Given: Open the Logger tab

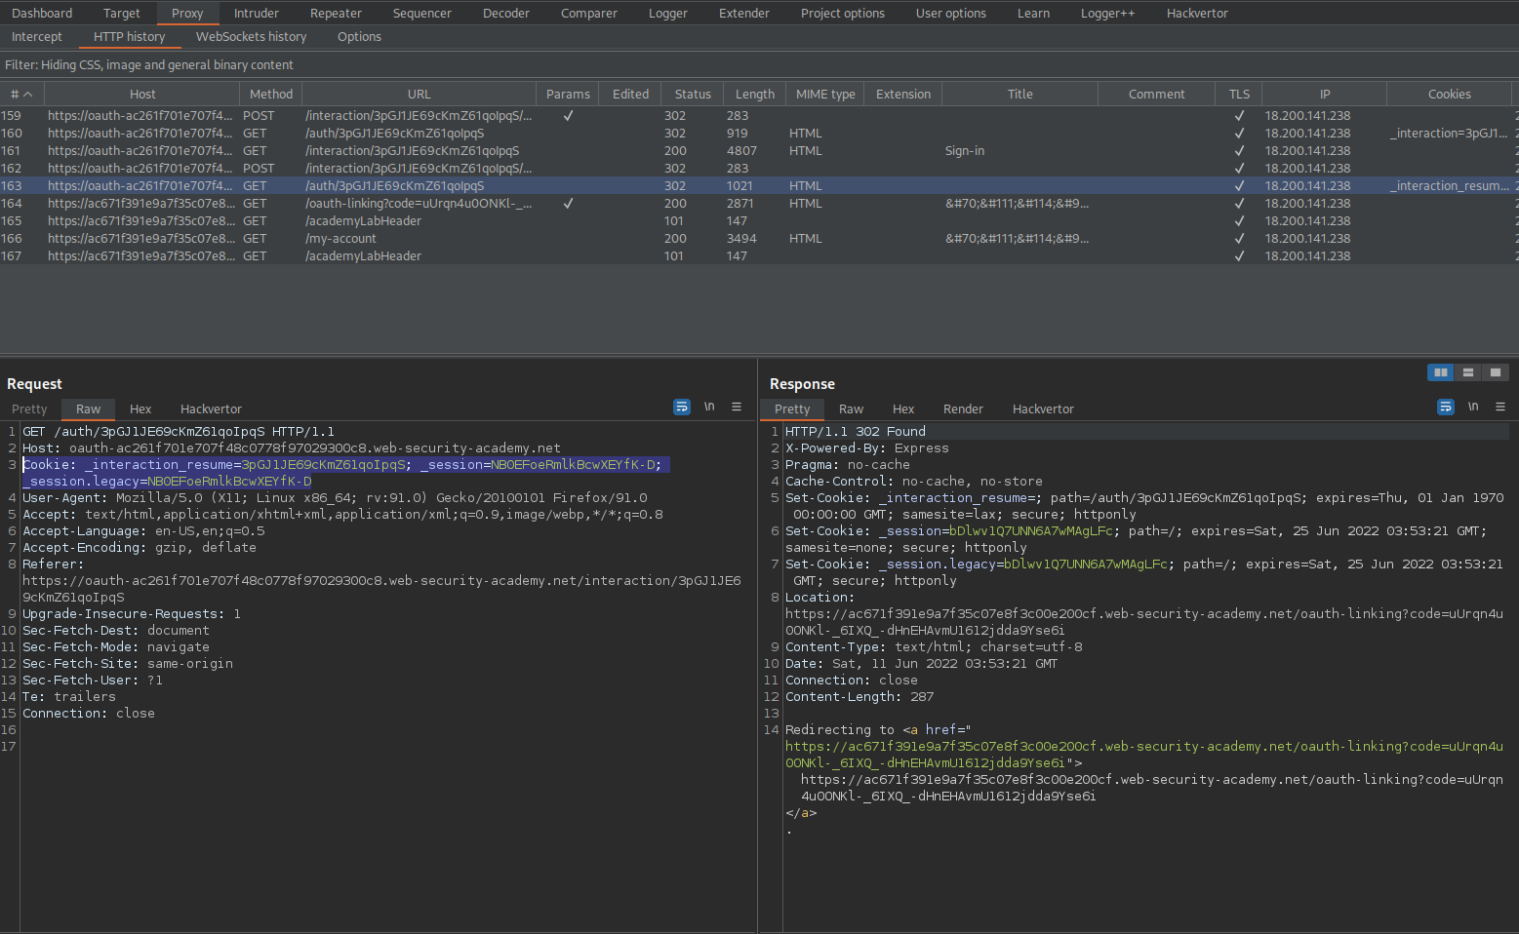Looking at the screenshot, I should click(668, 13).
